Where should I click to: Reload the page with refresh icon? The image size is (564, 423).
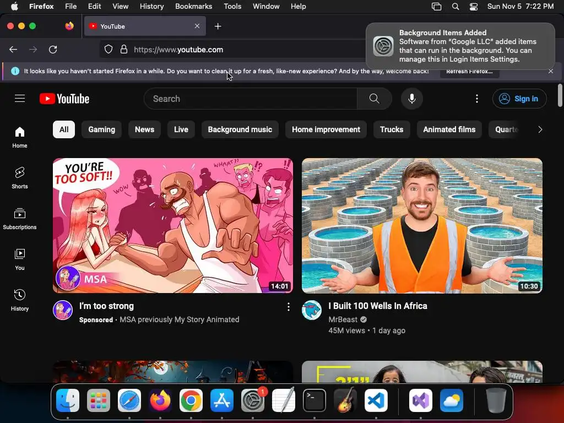point(53,49)
